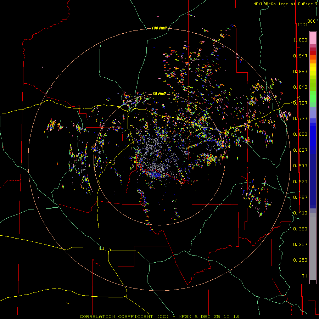Click the 0.627 value on the color scale
Image resolution: width=319 pixels, height=319 pixels.
300,150
